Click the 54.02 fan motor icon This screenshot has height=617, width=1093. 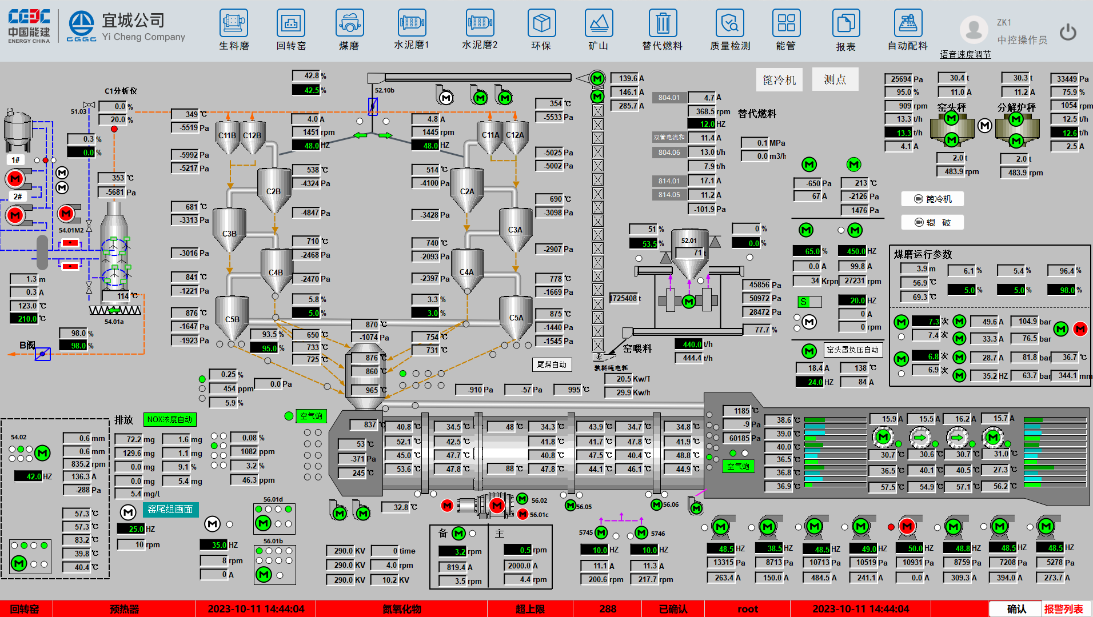coord(42,453)
